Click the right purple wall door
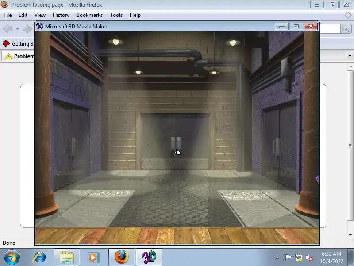 (279, 145)
